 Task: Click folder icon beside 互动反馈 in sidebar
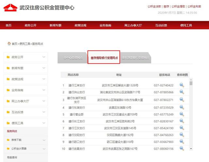click(8, 112)
